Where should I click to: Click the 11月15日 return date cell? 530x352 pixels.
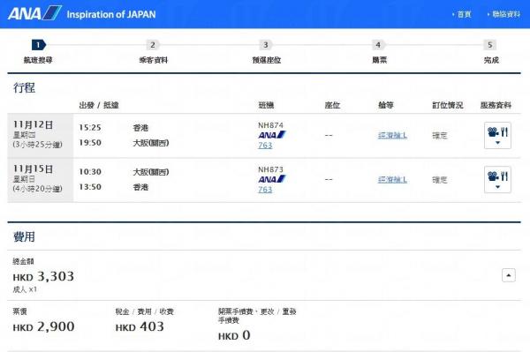41,180
